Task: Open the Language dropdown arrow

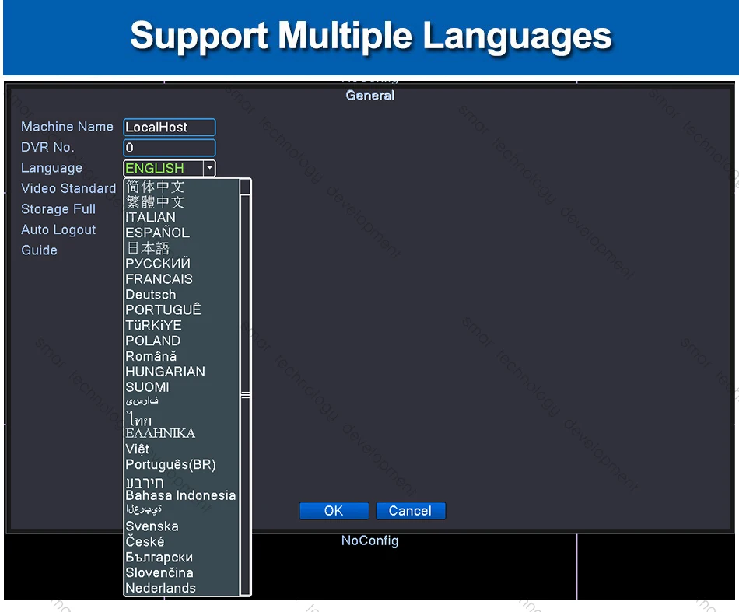Action: coord(209,168)
